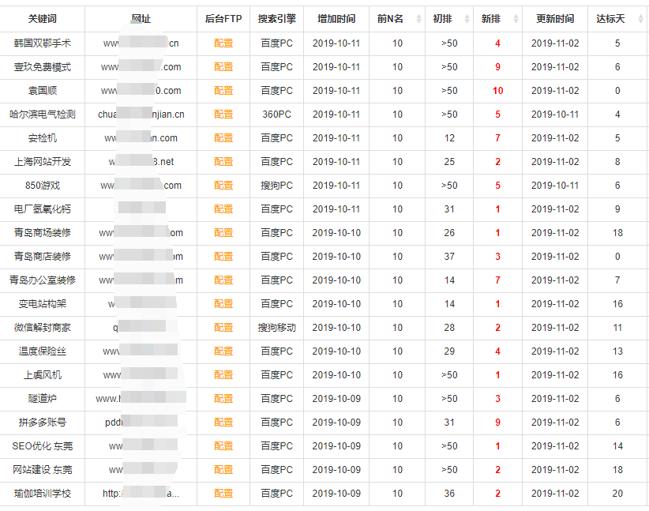The image size is (649, 511).
Task: Sort table by 前N名 column arrows
Action: click(419, 19)
